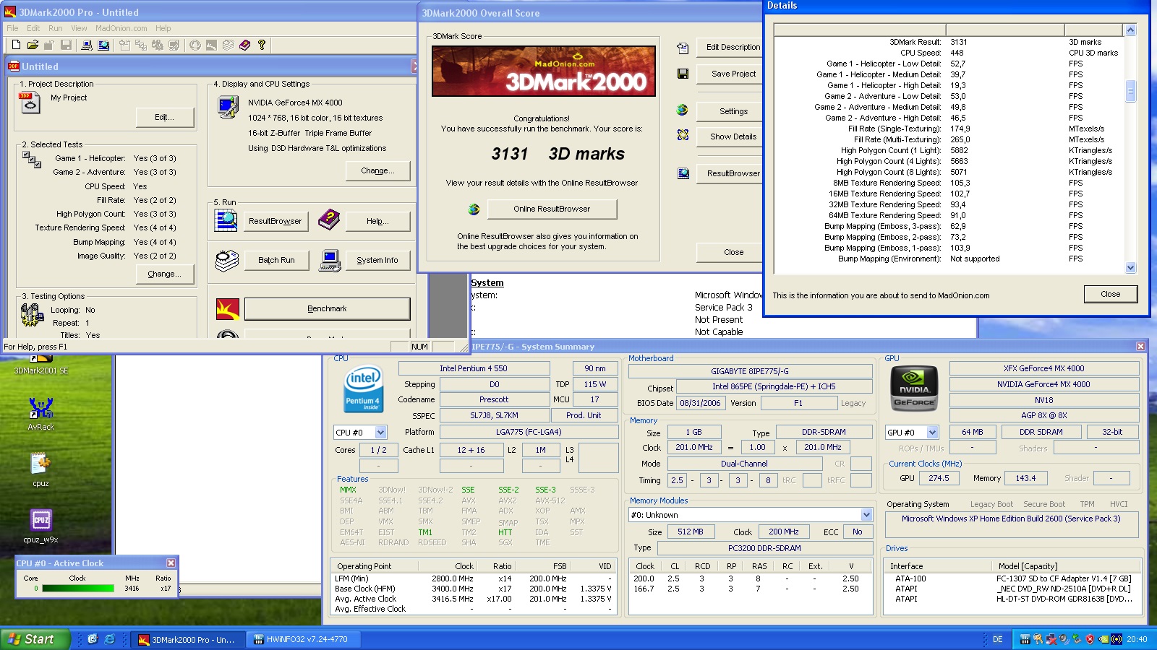The width and height of the screenshot is (1157, 650).
Task: Click Close in the Overall Score dialog
Action: pos(730,252)
